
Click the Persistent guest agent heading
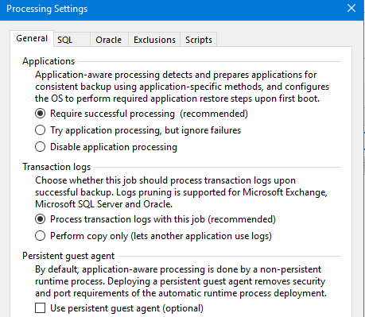[x=68, y=256]
